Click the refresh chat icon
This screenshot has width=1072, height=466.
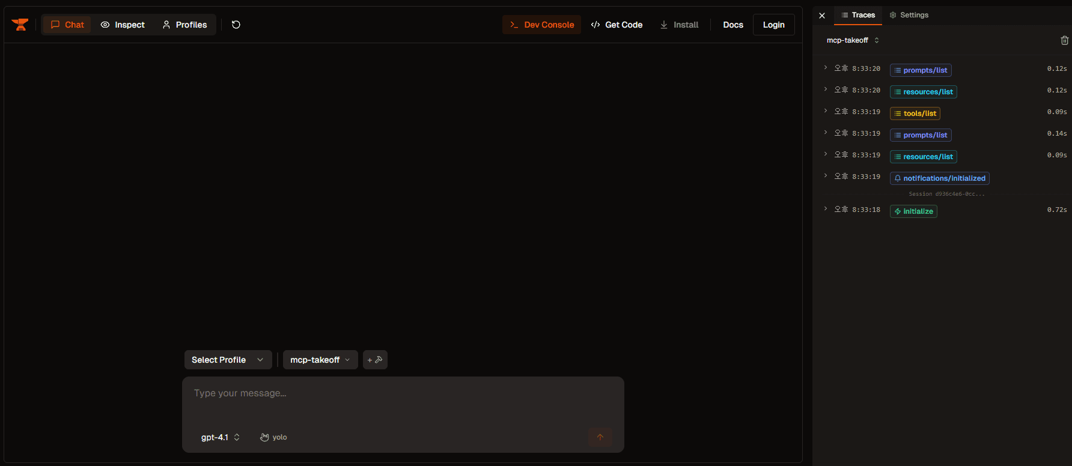pyautogui.click(x=236, y=25)
